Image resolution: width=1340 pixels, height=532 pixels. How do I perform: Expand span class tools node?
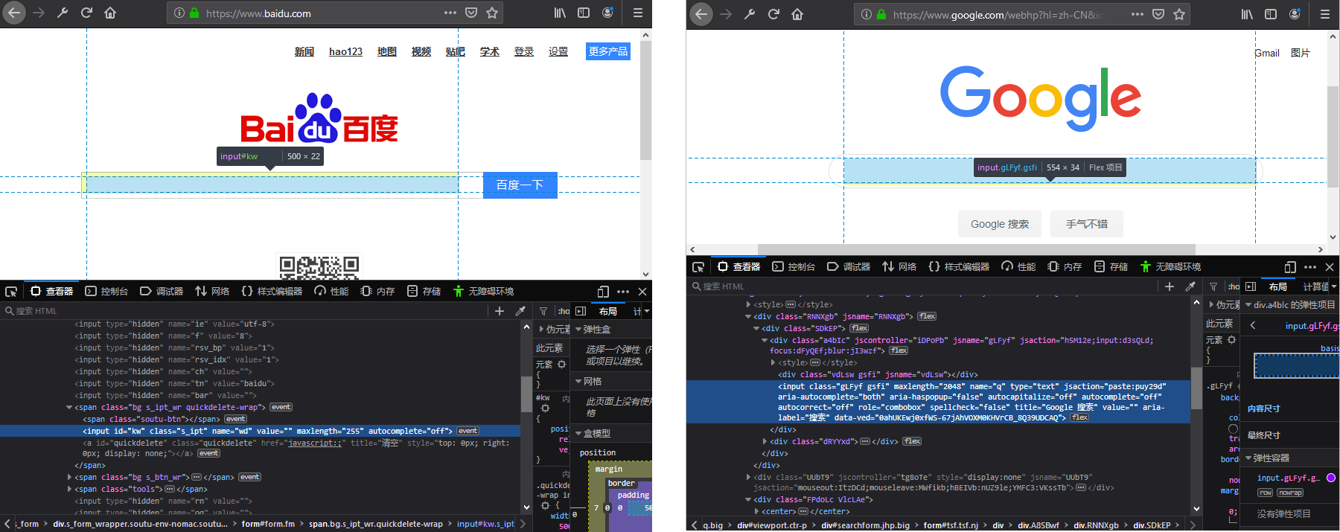[69, 489]
